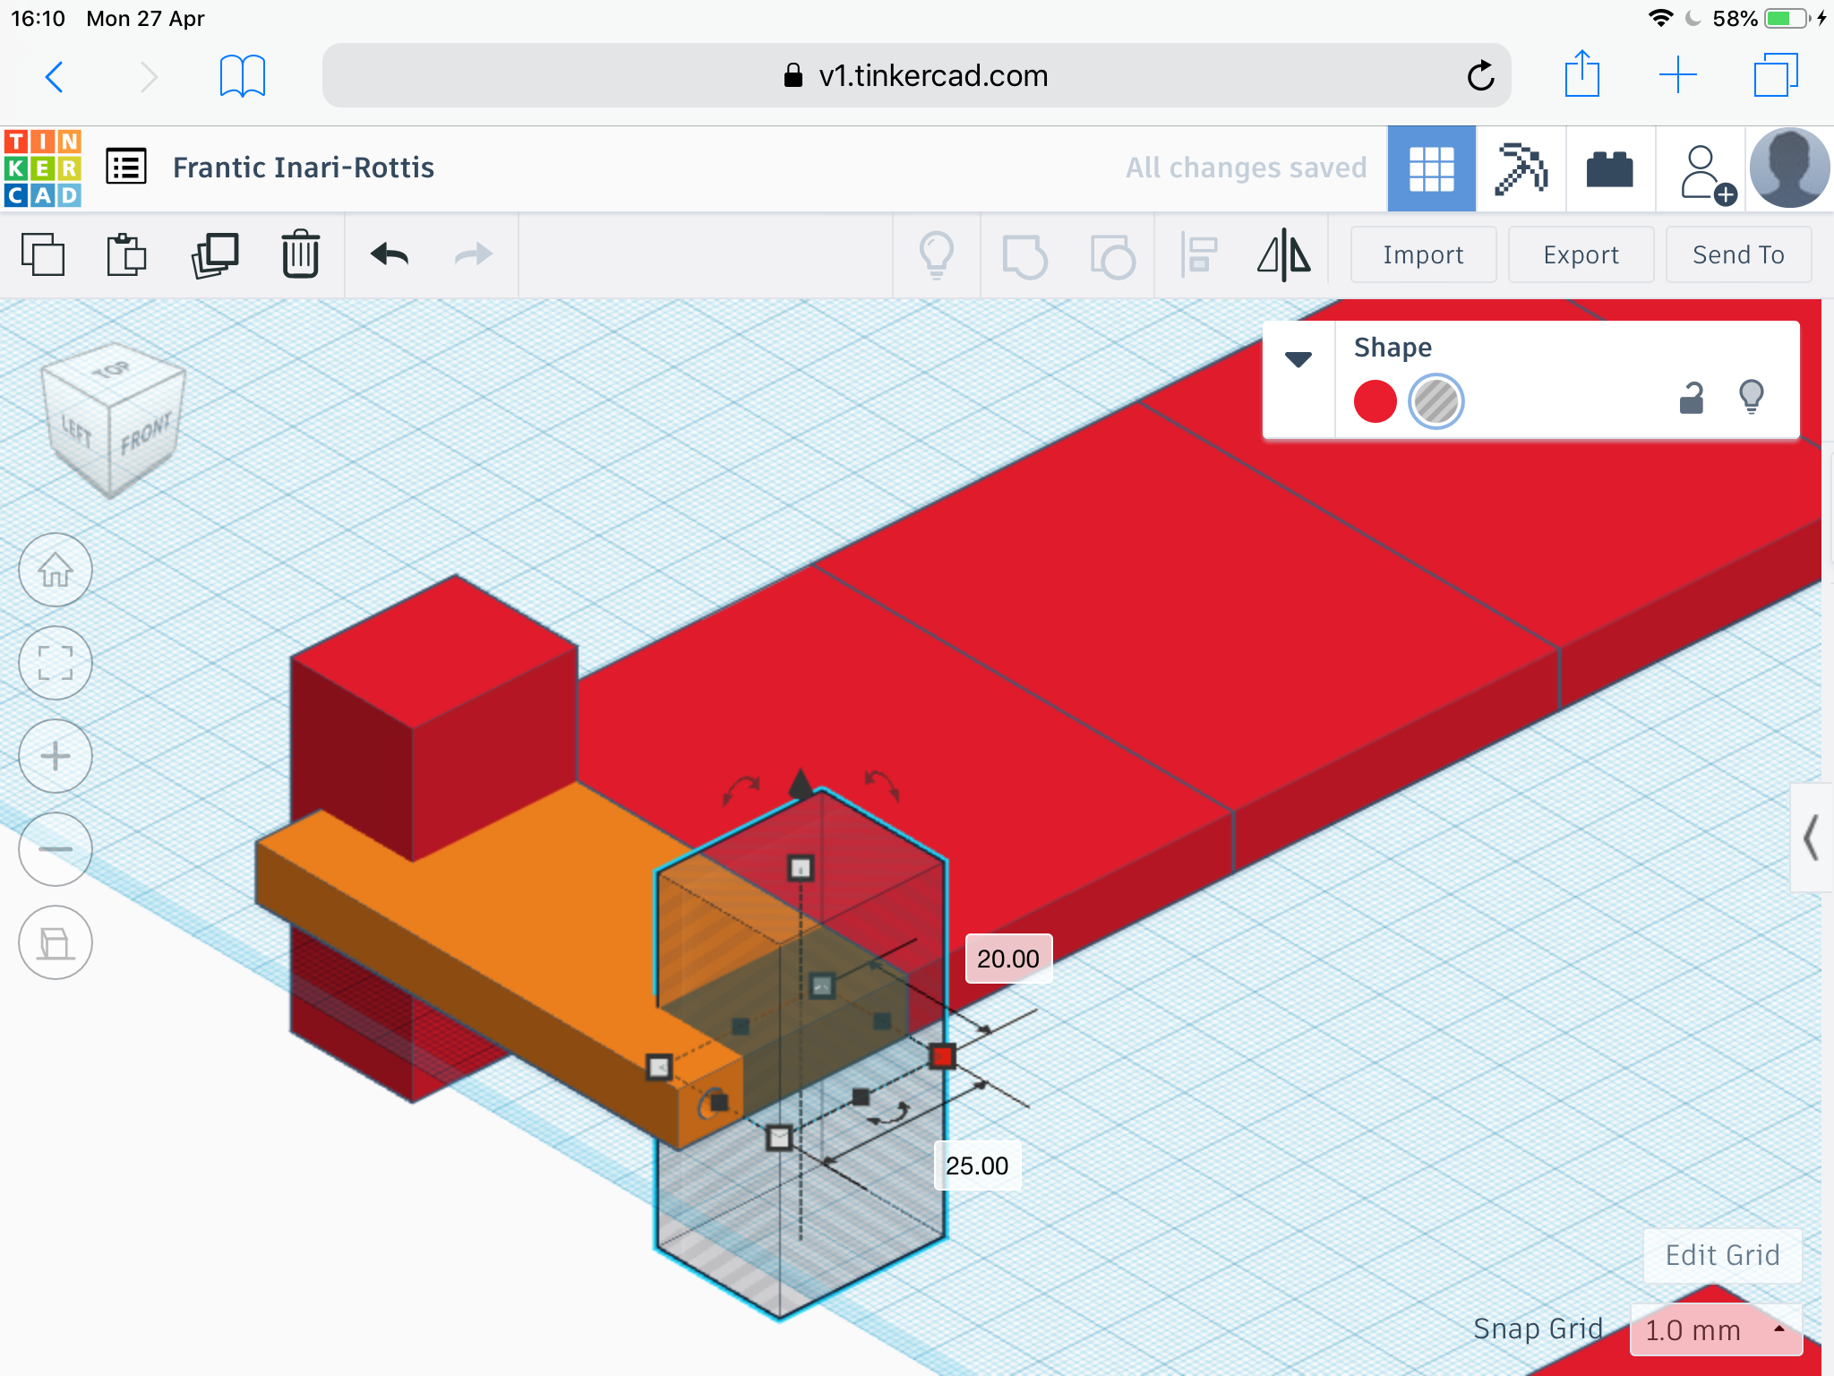Click the Edit Grid button
Viewport: 1834px width, 1376px height.
click(1722, 1255)
